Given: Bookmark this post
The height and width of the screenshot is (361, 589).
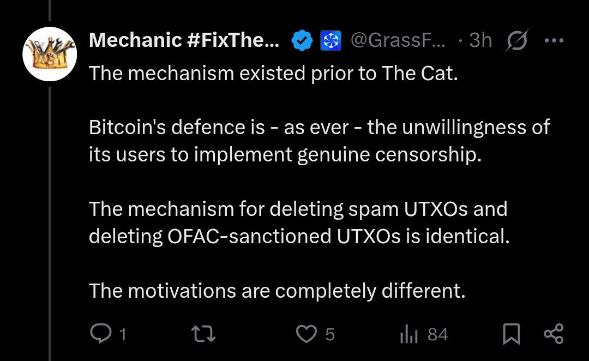Looking at the screenshot, I should 511,334.
